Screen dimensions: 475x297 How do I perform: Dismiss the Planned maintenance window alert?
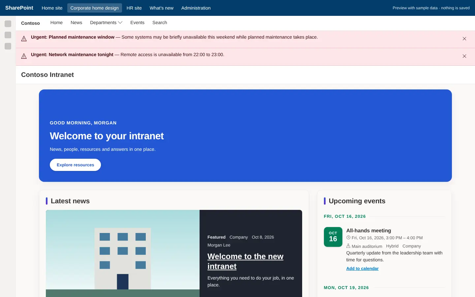(x=464, y=39)
